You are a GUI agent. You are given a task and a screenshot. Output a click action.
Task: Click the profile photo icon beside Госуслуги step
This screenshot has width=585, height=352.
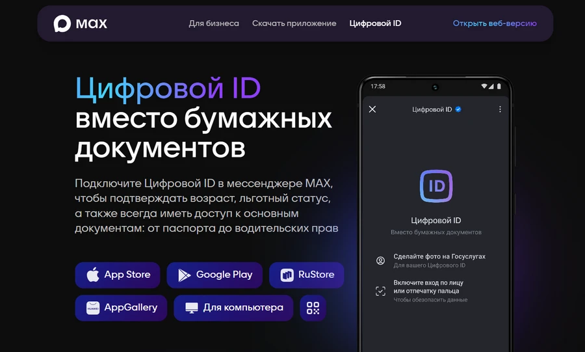pyautogui.click(x=380, y=260)
